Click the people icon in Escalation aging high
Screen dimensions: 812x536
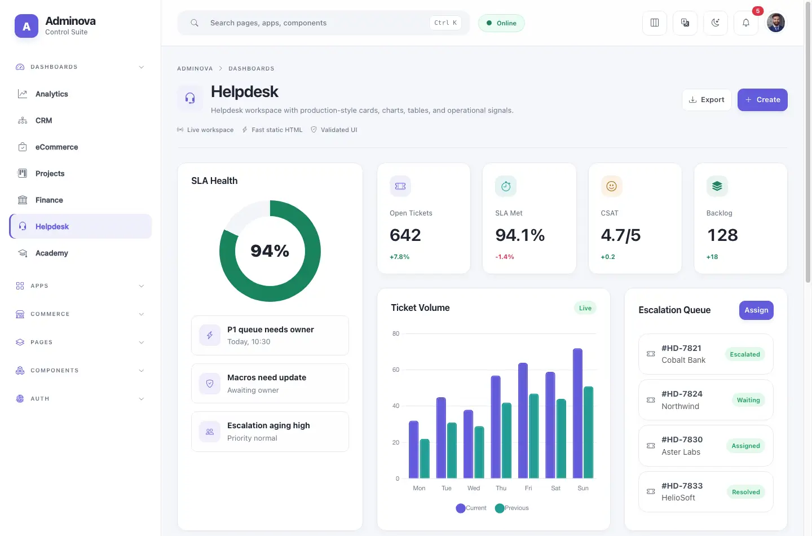click(x=210, y=432)
